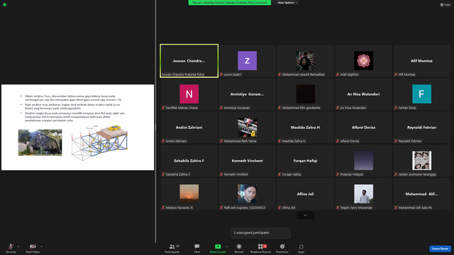Viewport: 454px width, 255px height.
Task: Click the shared slide's bridge photo
Action: [40, 142]
